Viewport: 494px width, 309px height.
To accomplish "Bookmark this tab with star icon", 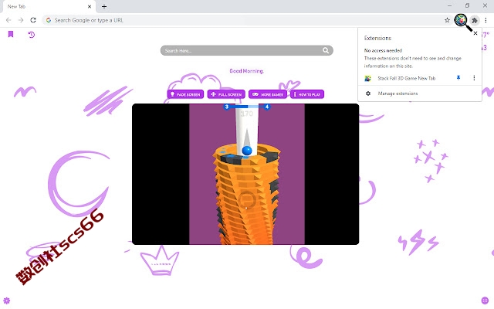I will pyautogui.click(x=447, y=20).
